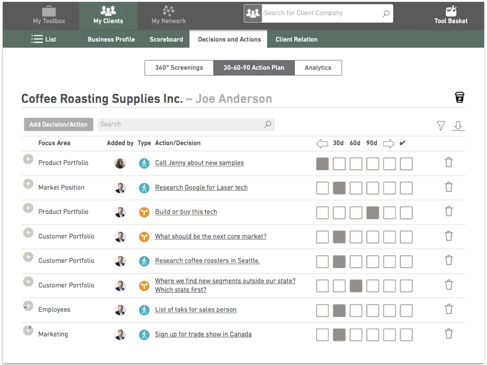Click the client group icon beside search
This screenshot has height=365, width=487.
coord(253,13)
